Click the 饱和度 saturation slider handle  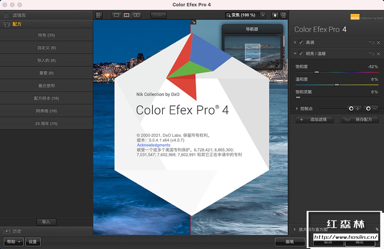pyautogui.click(x=316, y=72)
